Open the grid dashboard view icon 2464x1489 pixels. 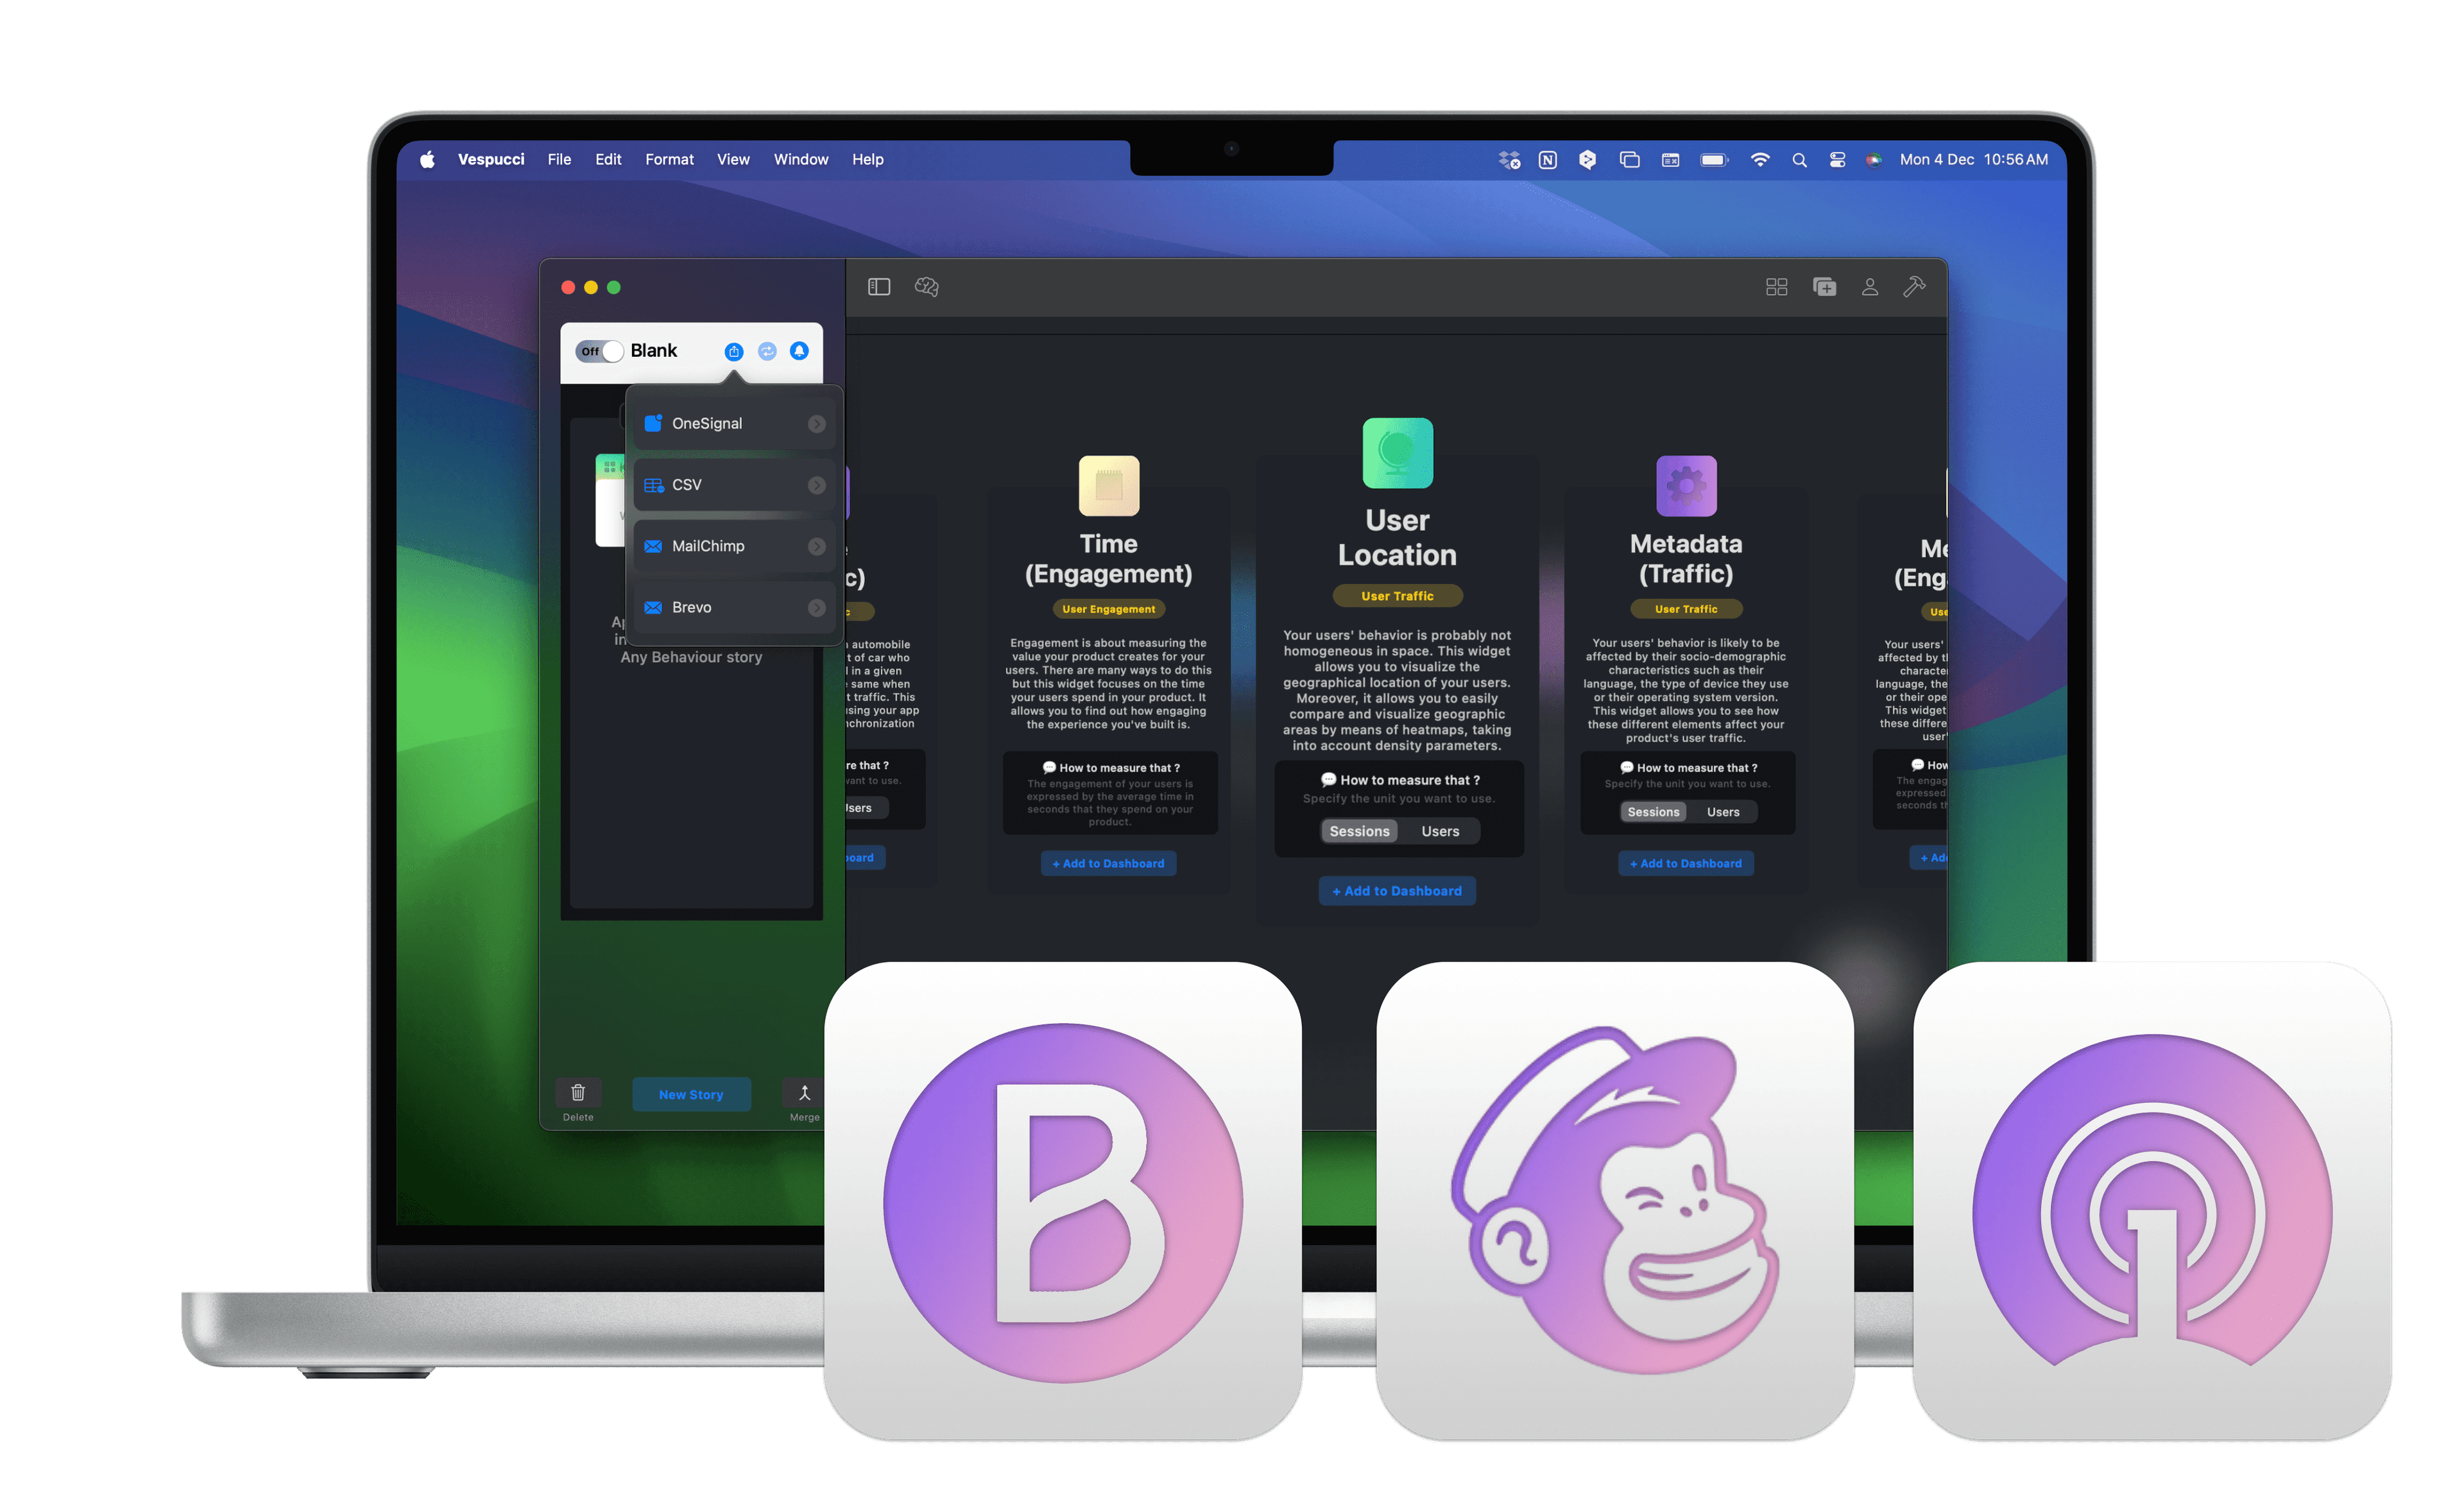(x=1777, y=288)
